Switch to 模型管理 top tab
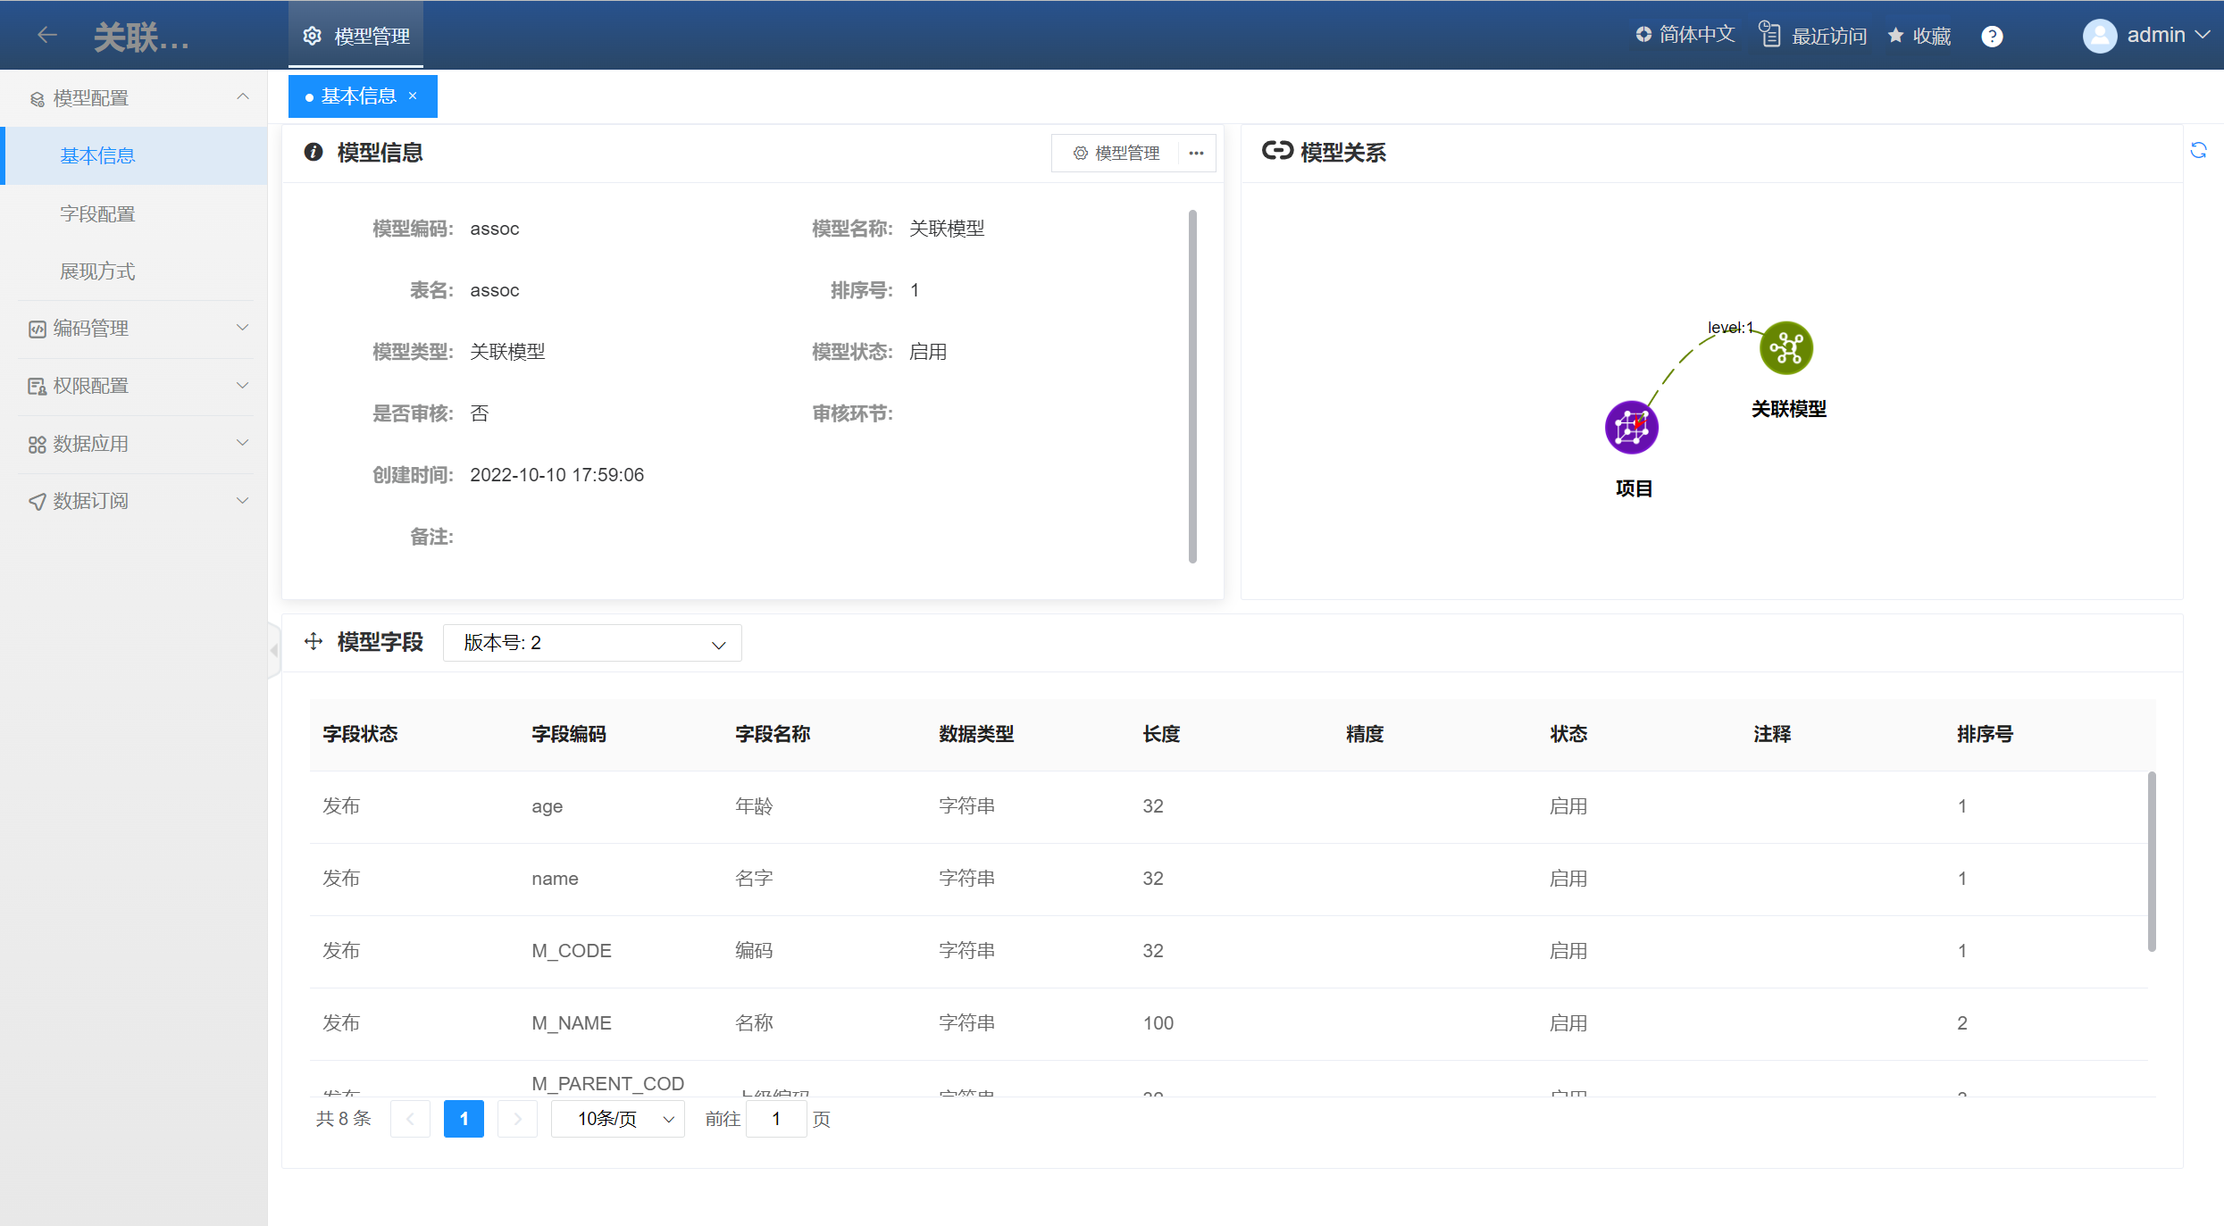Screen dimensions: 2224x1226 [x=356, y=36]
